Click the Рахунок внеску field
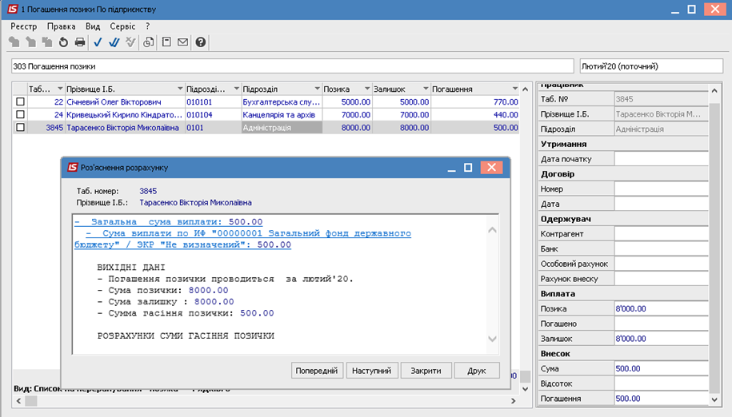Viewport: 732px width, 417px height. pos(662,279)
